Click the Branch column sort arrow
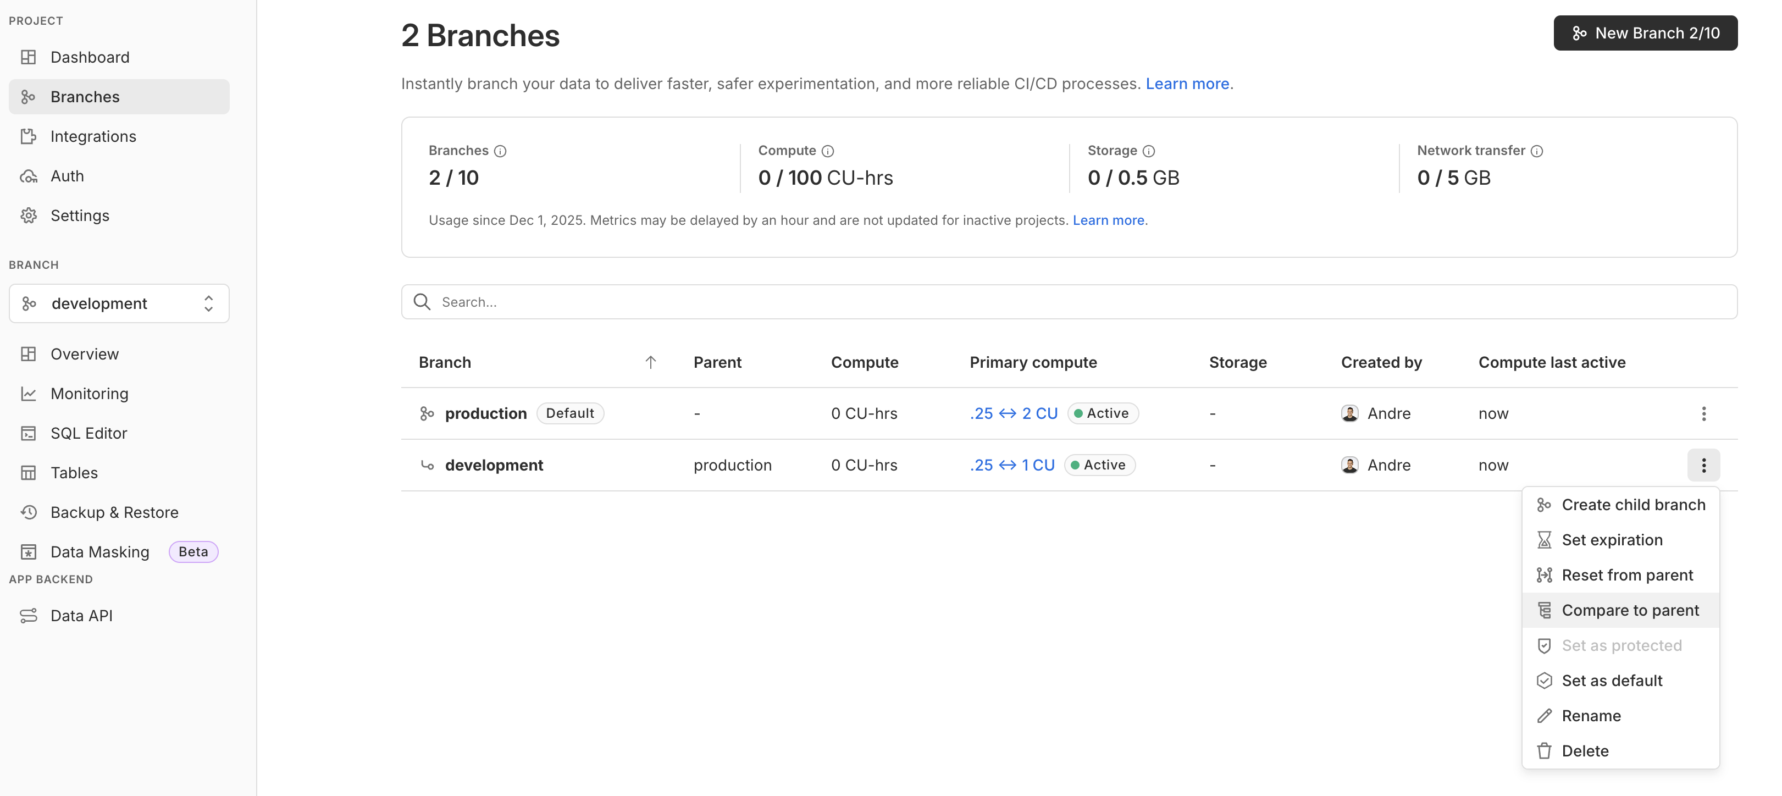This screenshot has height=796, width=1782. [650, 362]
